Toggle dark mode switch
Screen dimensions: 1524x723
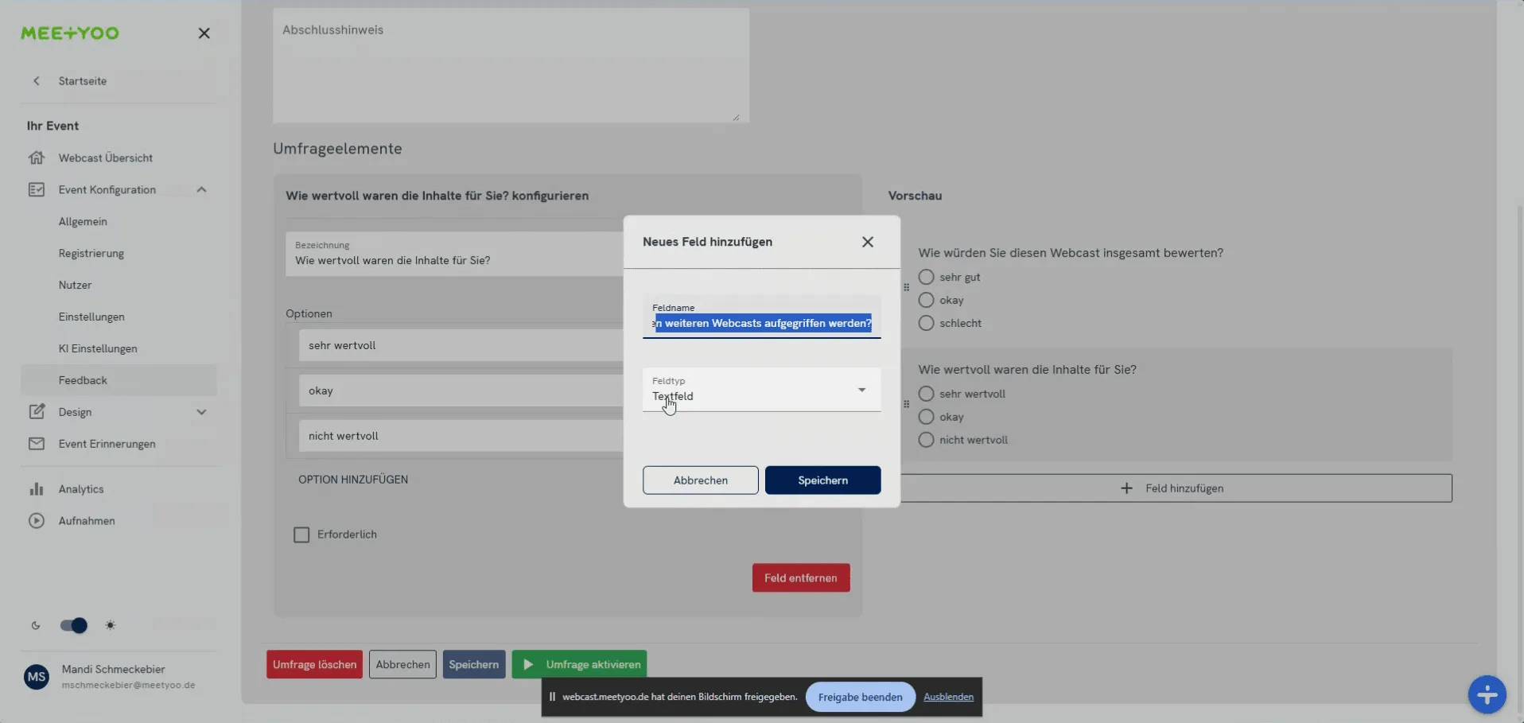(x=73, y=625)
